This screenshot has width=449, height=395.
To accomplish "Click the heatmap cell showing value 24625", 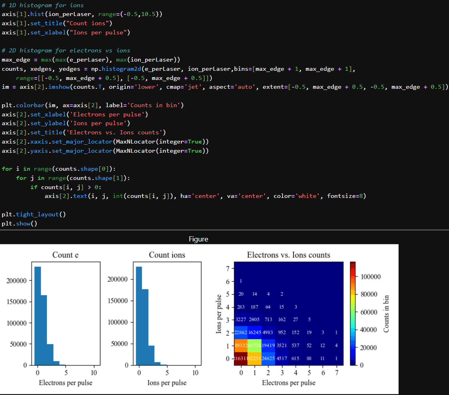I will [x=269, y=358].
